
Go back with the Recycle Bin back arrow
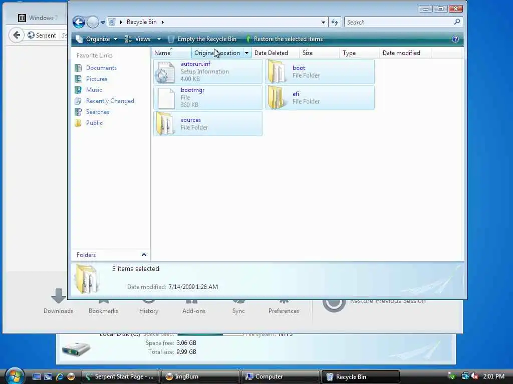(x=79, y=22)
